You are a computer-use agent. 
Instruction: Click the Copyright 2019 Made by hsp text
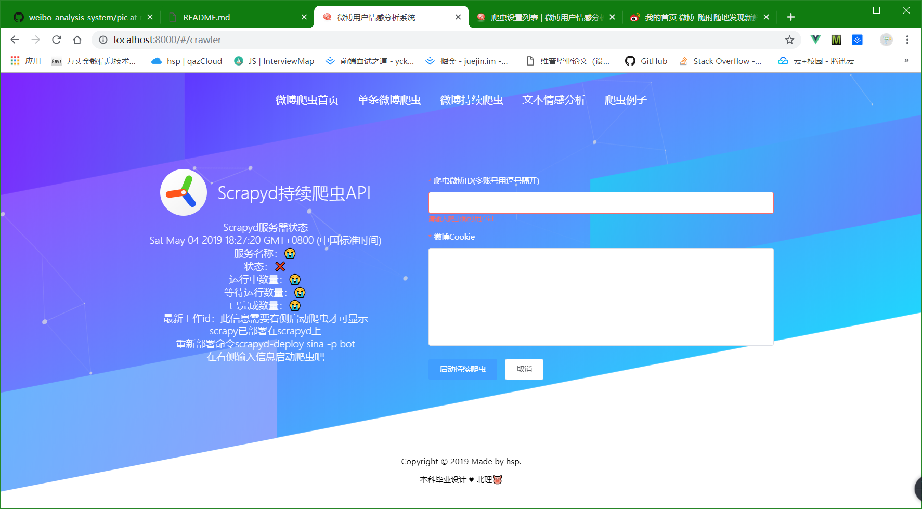click(x=461, y=461)
